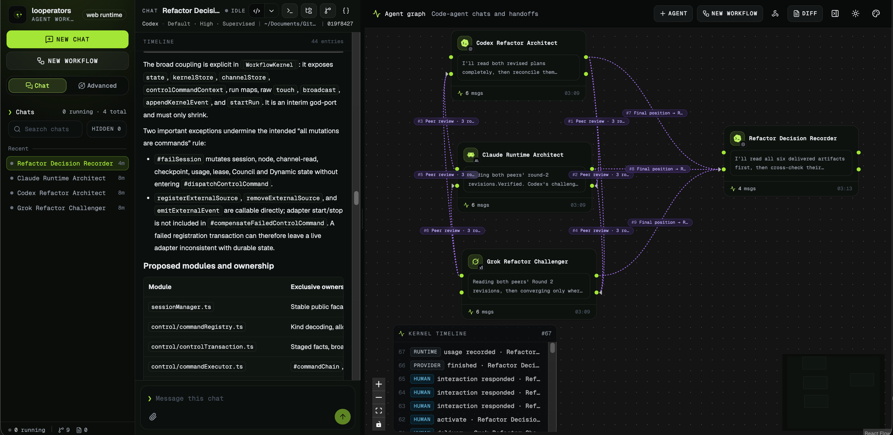Click the webhook icon in top toolbar

pos(775,14)
